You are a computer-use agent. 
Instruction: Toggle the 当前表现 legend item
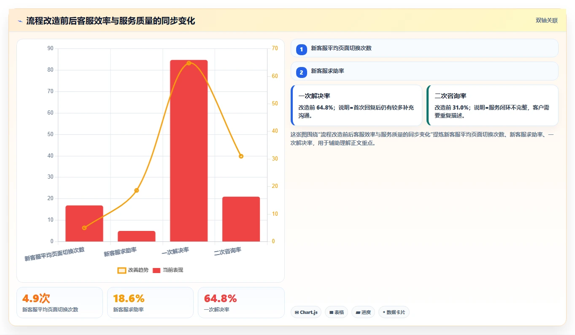[x=168, y=270]
